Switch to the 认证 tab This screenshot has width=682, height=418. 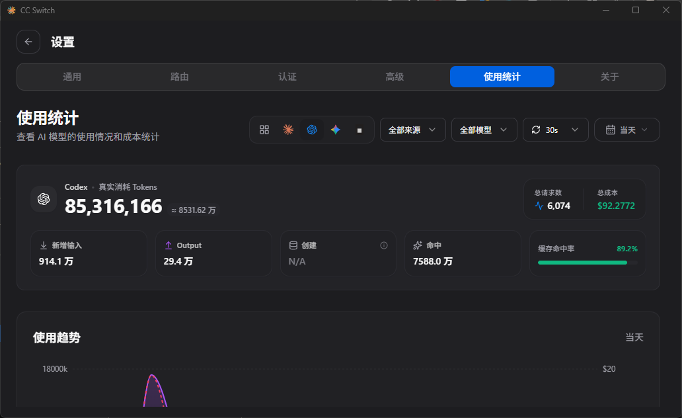point(287,77)
